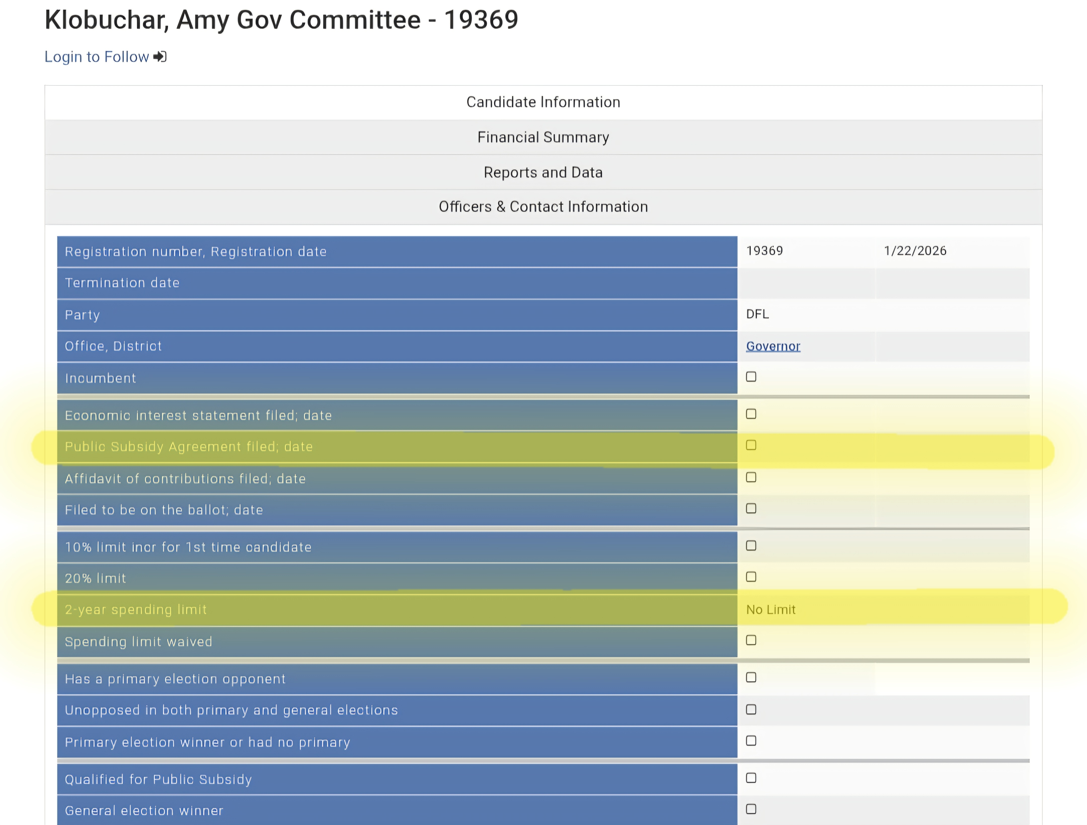
Task: Check Filed to be on ballot box
Action: 751,509
